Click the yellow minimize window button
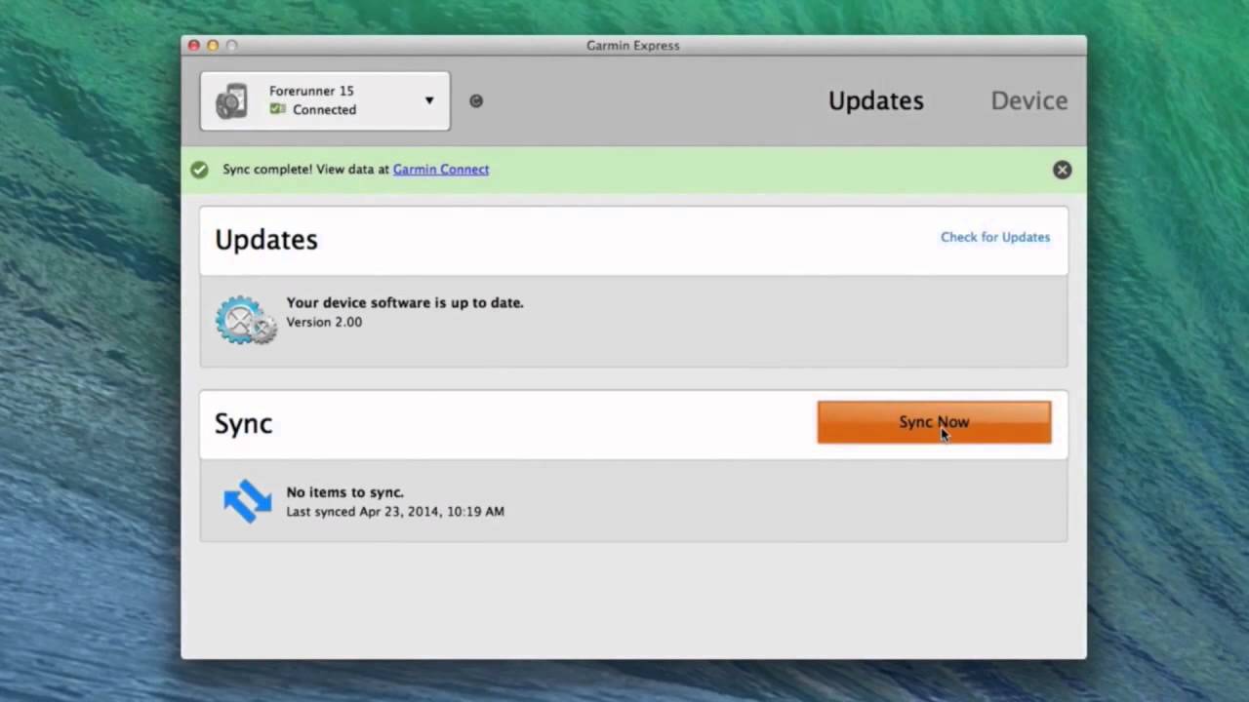Viewport: 1249px width, 702px height. coord(213,45)
